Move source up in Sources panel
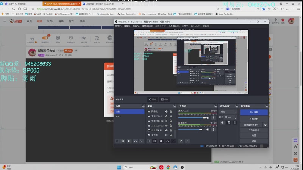This screenshot has width=303, height=170. point(167,141)
